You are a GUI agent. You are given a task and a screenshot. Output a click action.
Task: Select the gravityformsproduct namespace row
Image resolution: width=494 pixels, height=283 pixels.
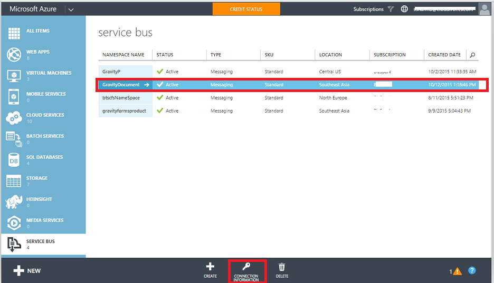pos(125,111)
